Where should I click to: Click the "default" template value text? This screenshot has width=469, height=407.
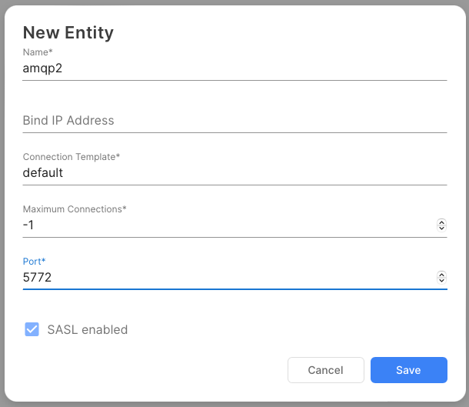pyautogui.click(x=43, y=172)
